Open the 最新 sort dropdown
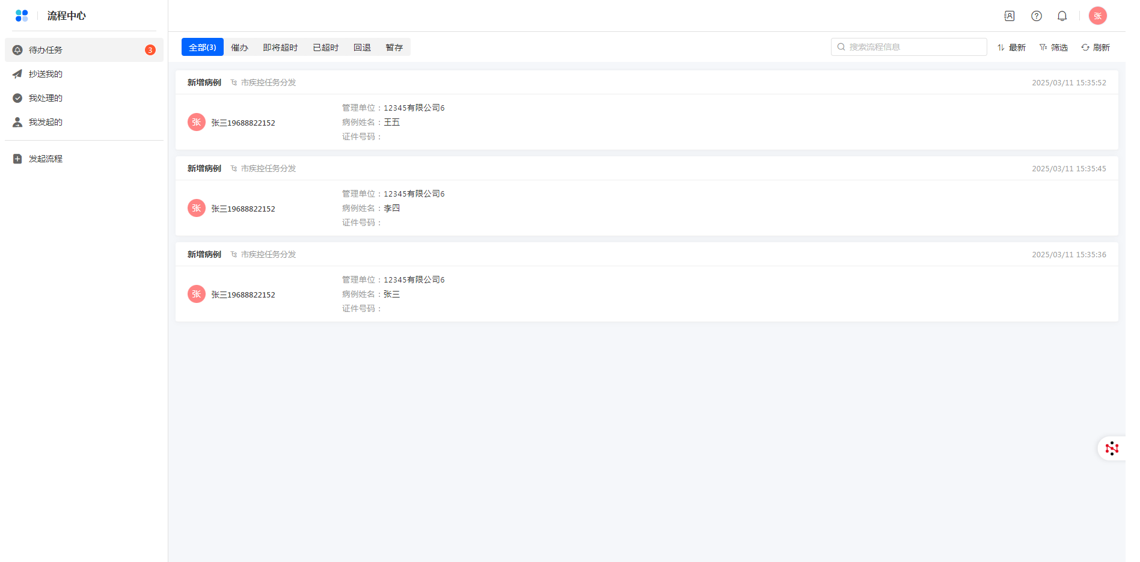Viewport: 1140px width, 562px height. (1011, 47)
